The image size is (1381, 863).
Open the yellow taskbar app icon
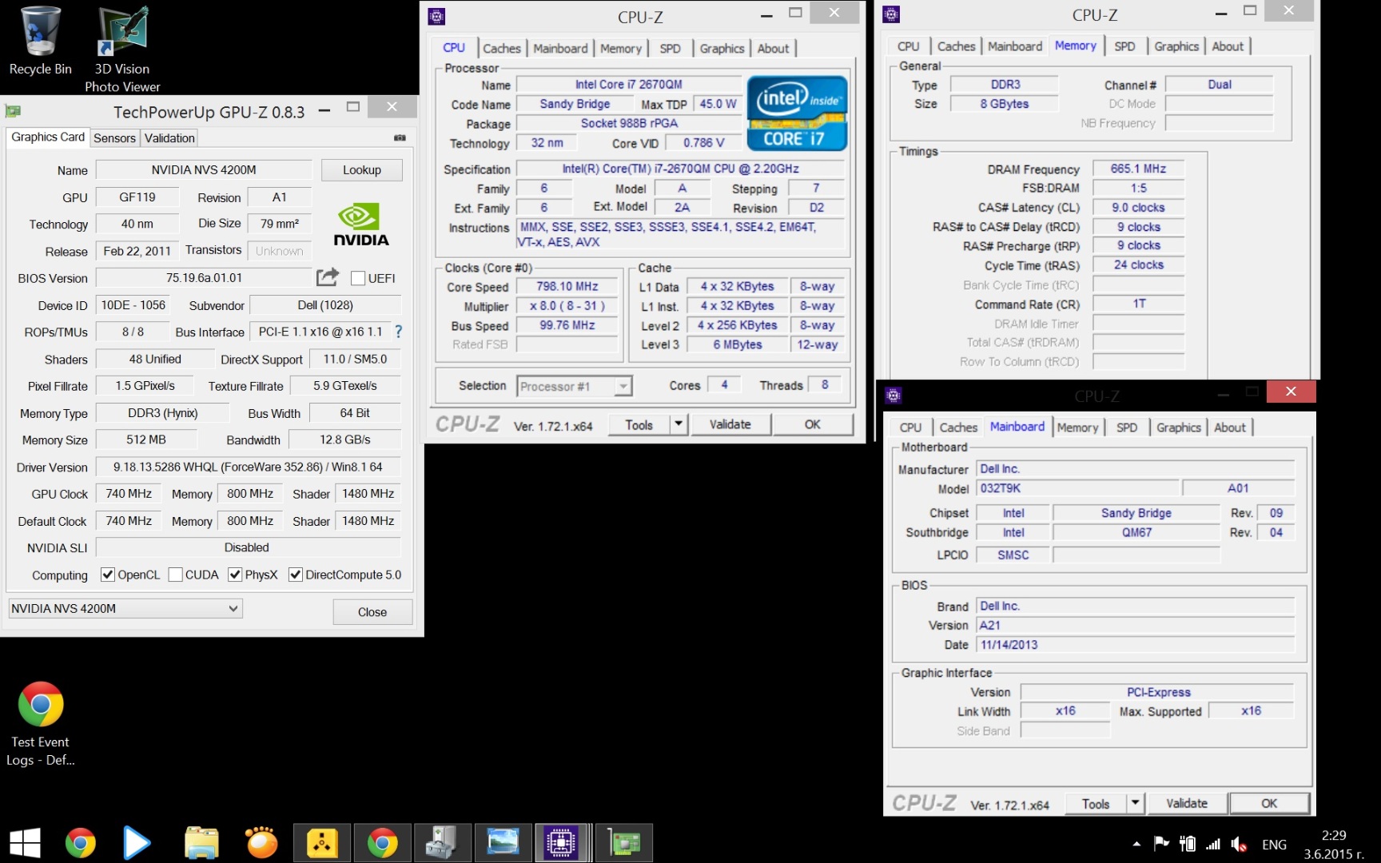(322, 843)
